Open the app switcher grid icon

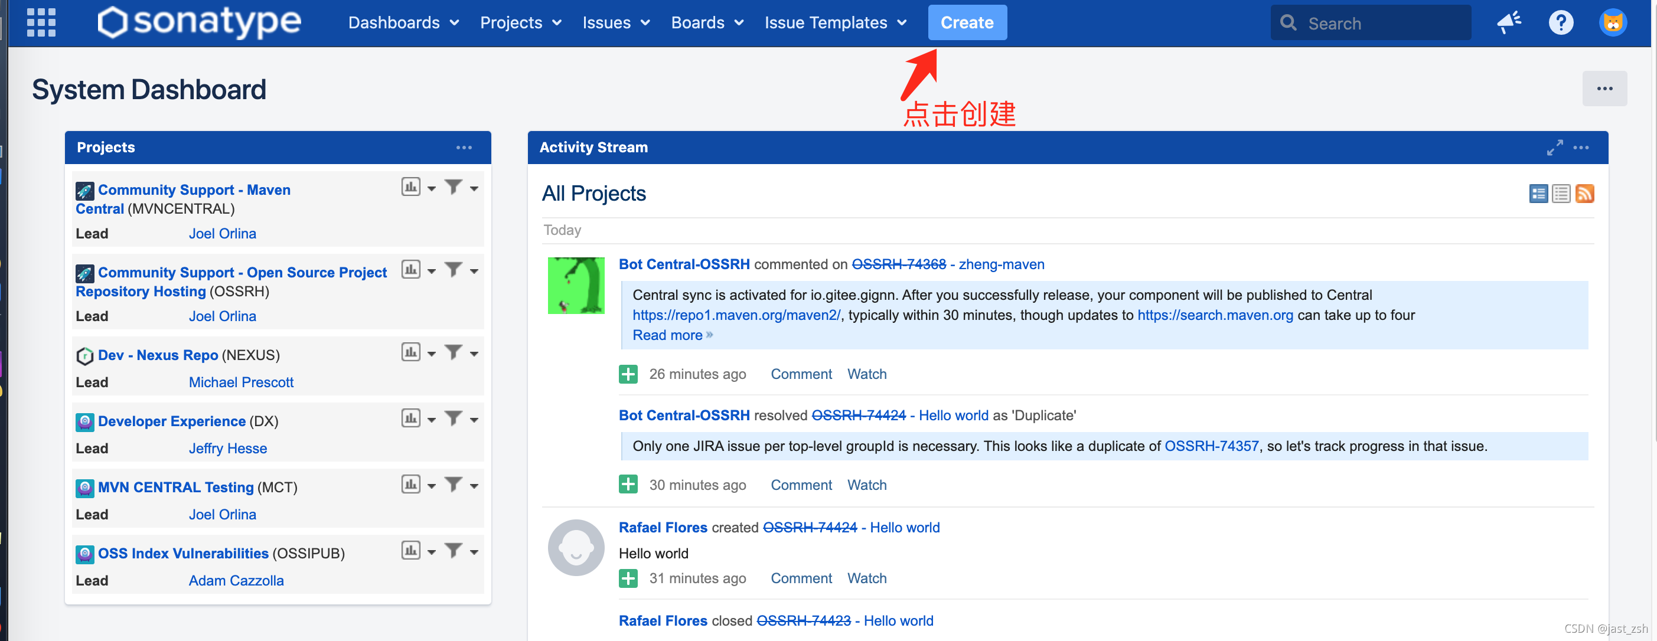[41, 22]
